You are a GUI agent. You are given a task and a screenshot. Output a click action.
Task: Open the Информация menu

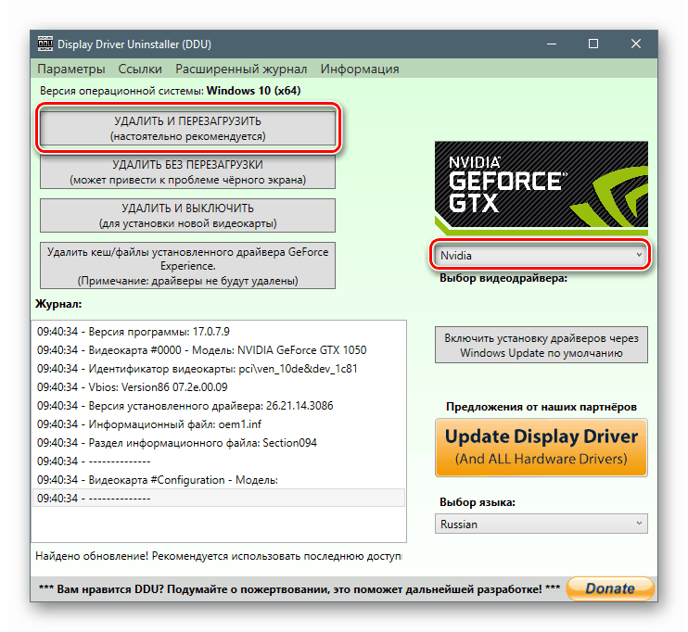tap(360, 69)
